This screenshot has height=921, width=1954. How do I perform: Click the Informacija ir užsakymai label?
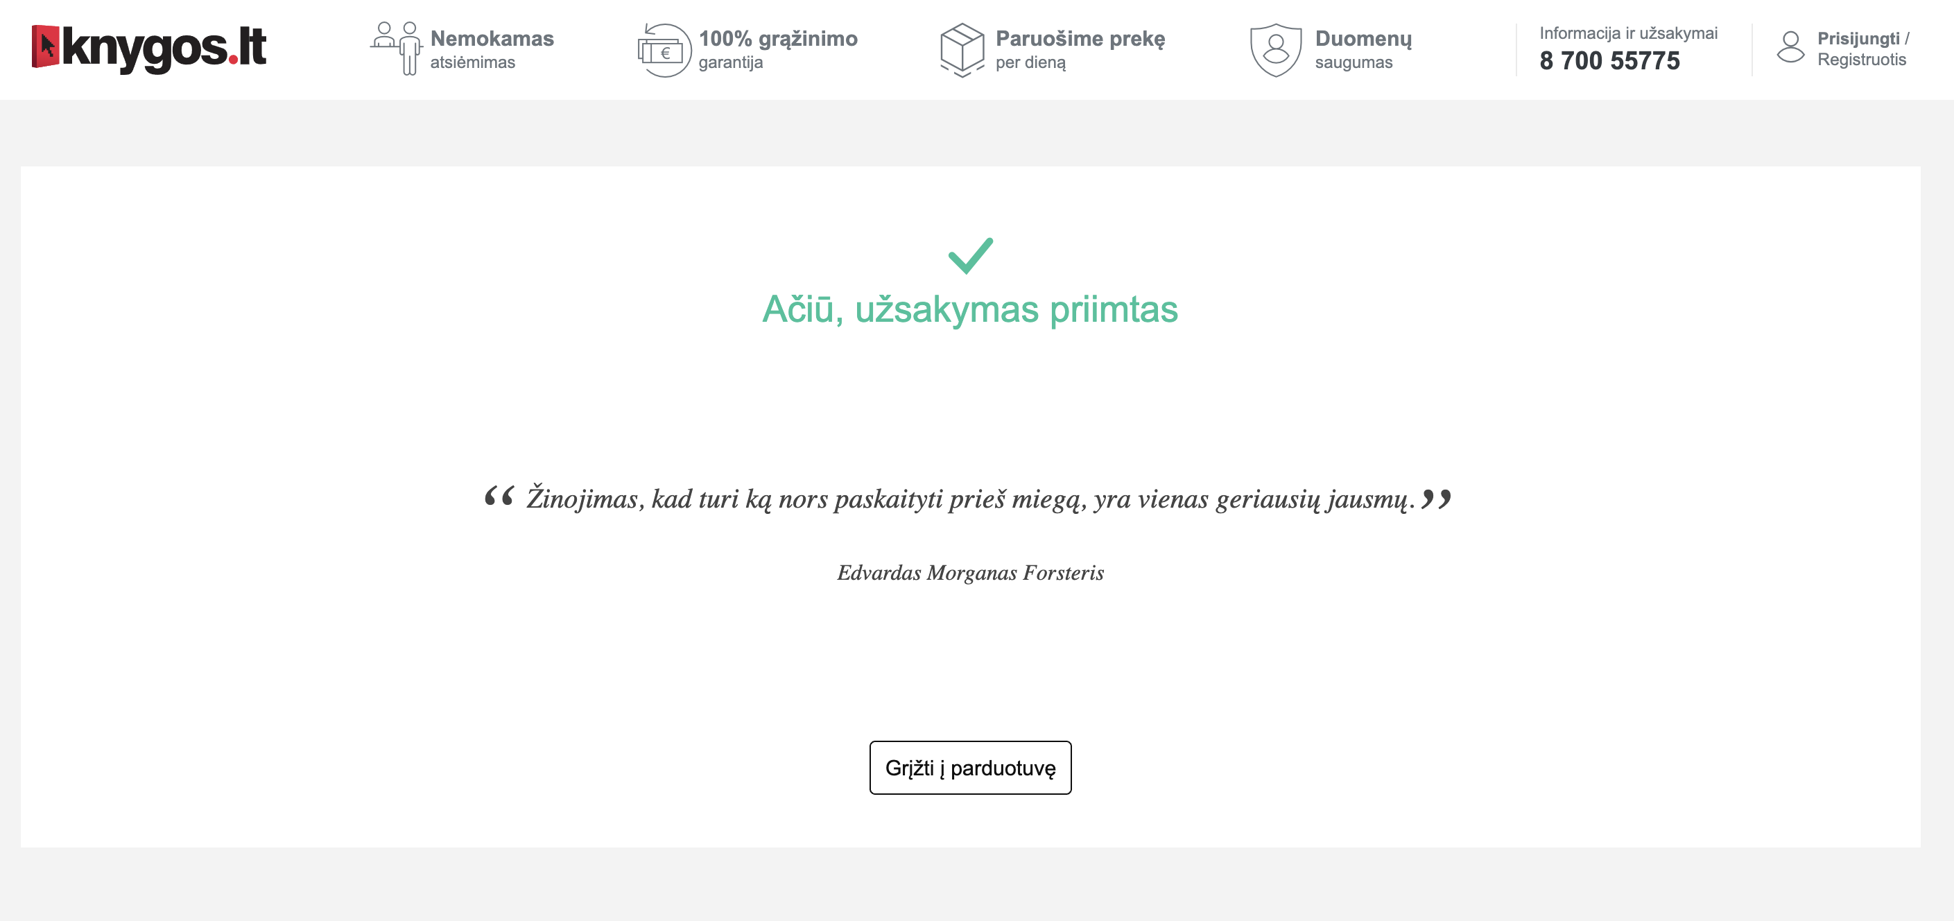pos(1628,33)
